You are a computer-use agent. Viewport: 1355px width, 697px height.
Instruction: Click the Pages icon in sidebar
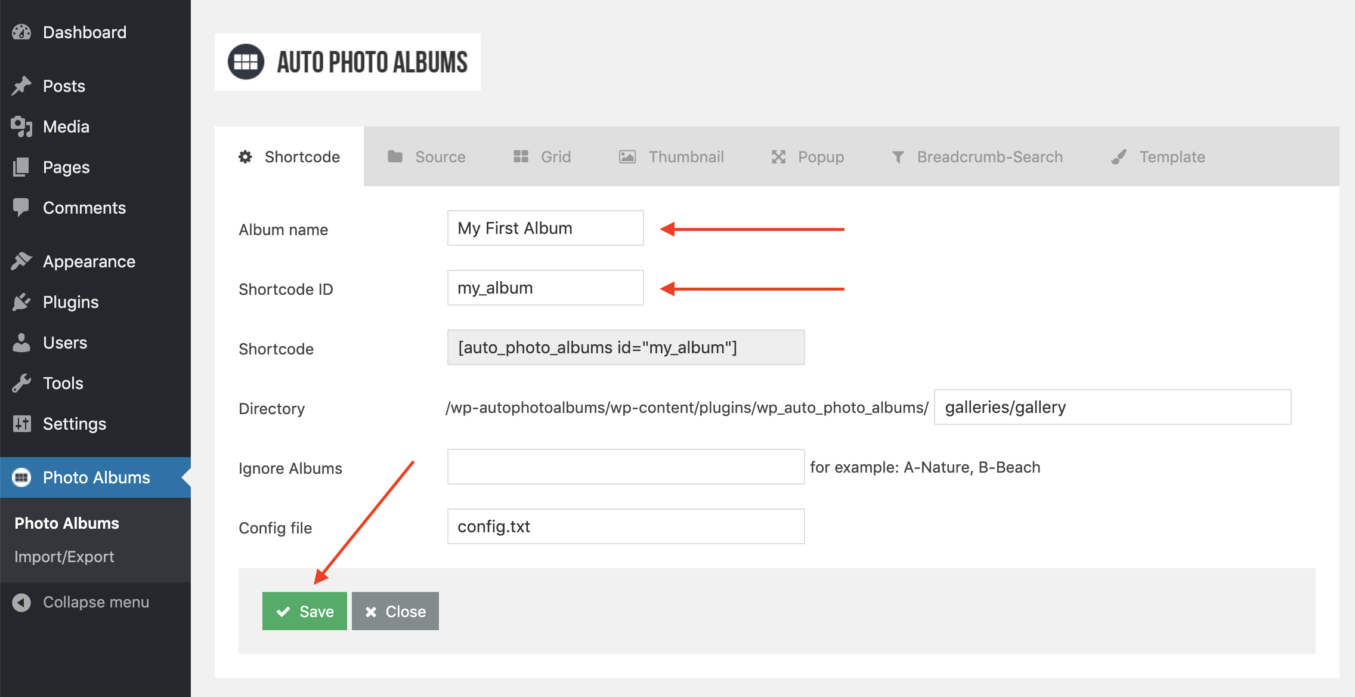(x=21, y=167)
